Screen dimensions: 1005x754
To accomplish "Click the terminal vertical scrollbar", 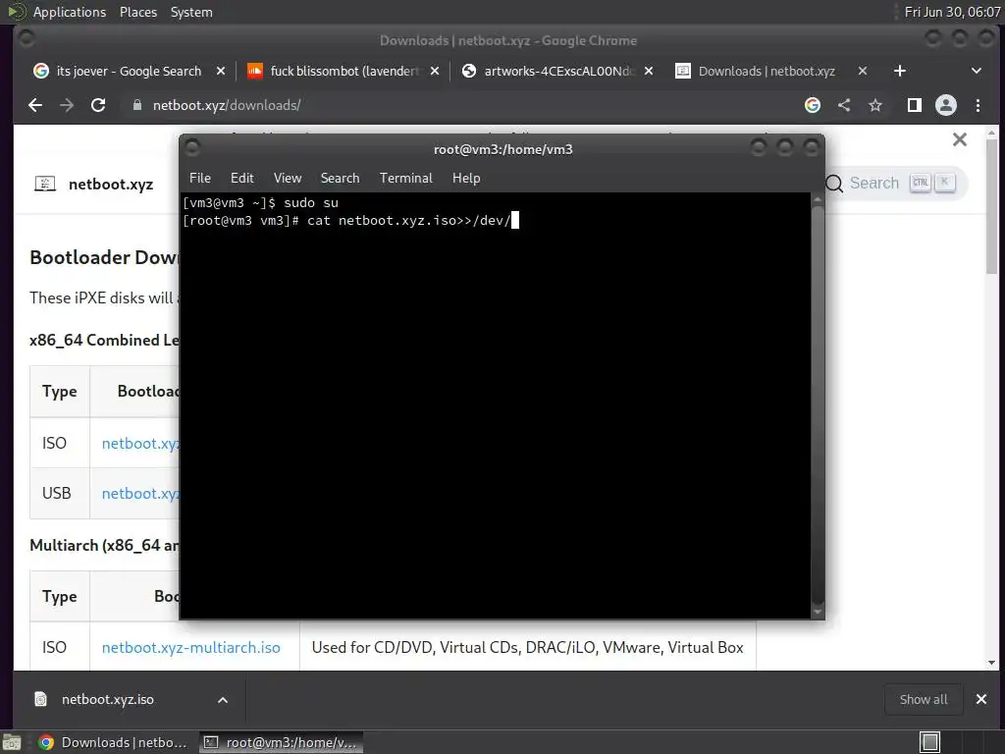I will tap(818, 405).
